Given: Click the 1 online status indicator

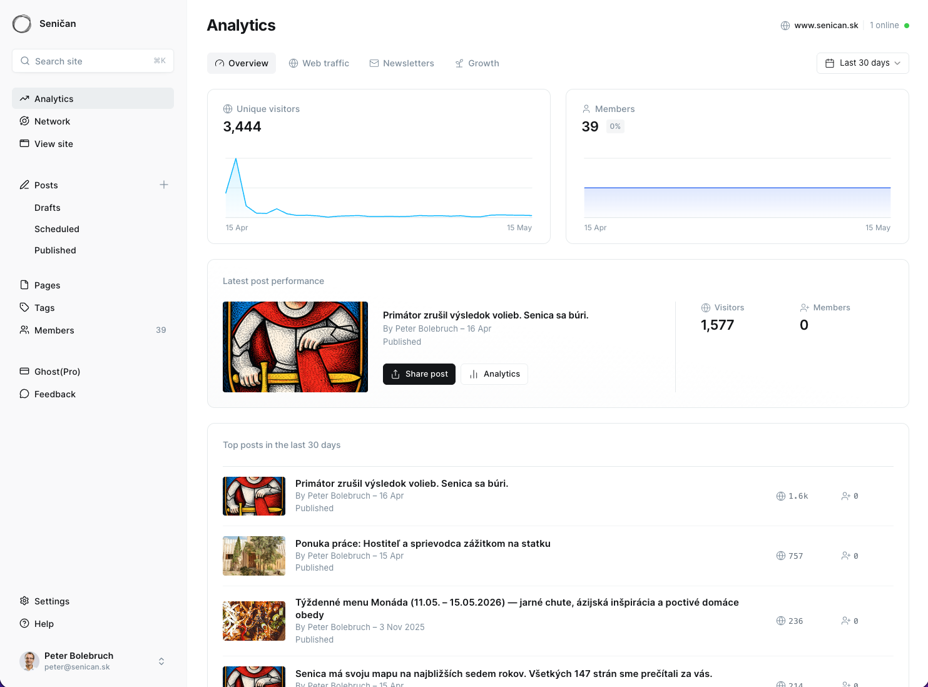Looking at the screenshot, I should coord(889,26).
